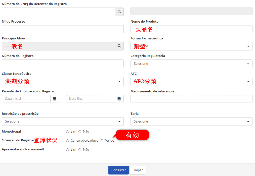Click the Limpar button
Viewport: 255px width, 176px height.
click(x=138, y=170)
